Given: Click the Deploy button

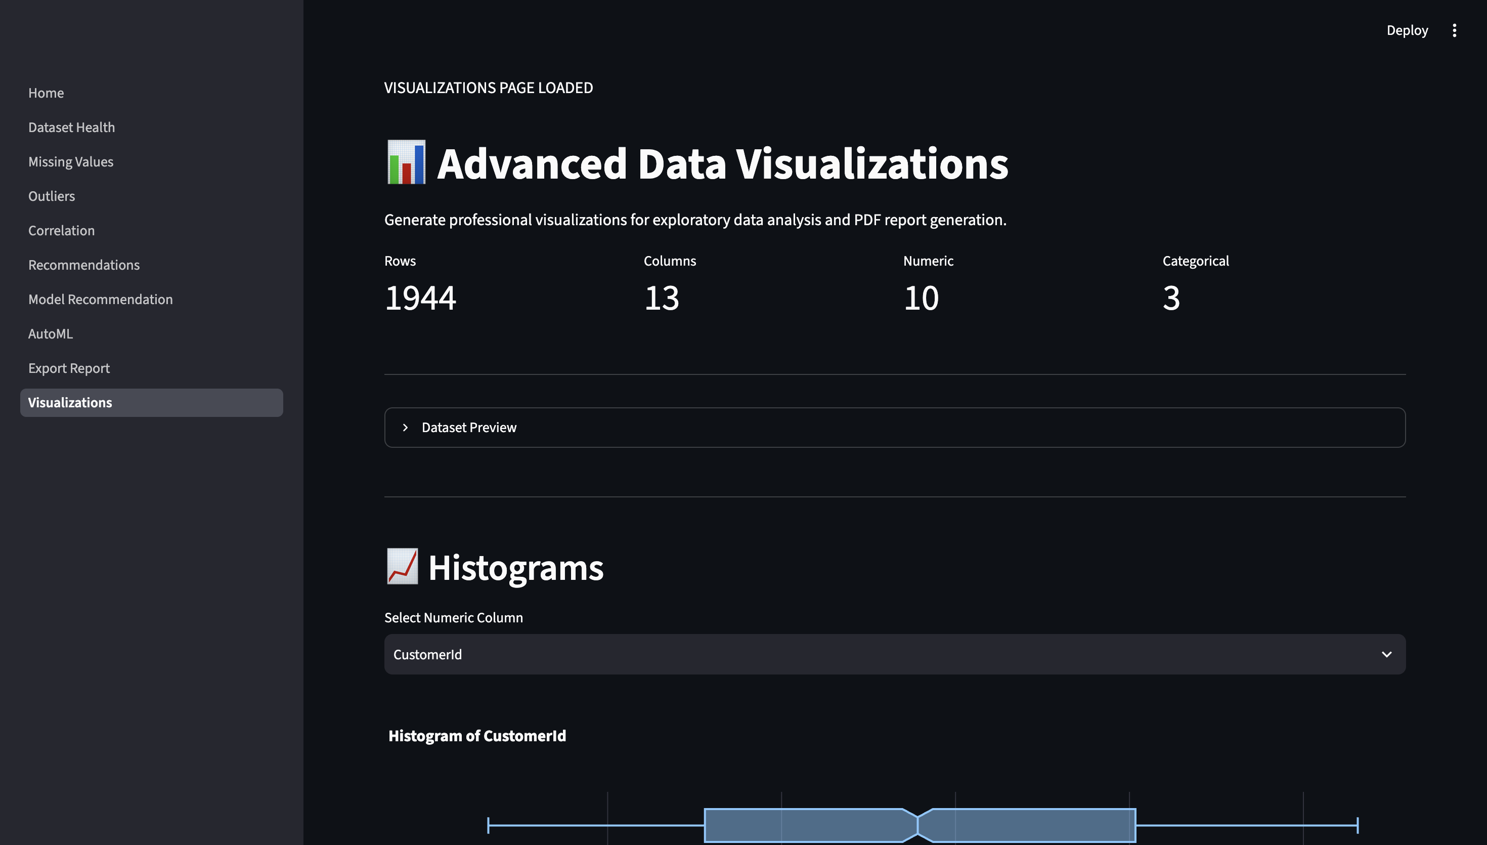Looking at the screenshot, I should 1407,30.
